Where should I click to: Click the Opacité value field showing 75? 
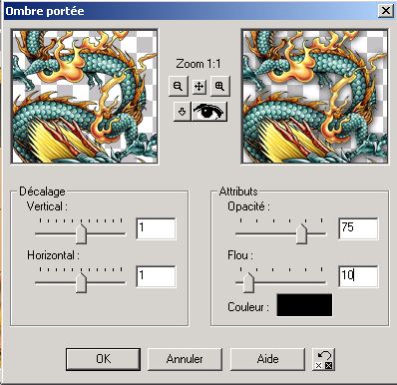[x=358, y=228]
